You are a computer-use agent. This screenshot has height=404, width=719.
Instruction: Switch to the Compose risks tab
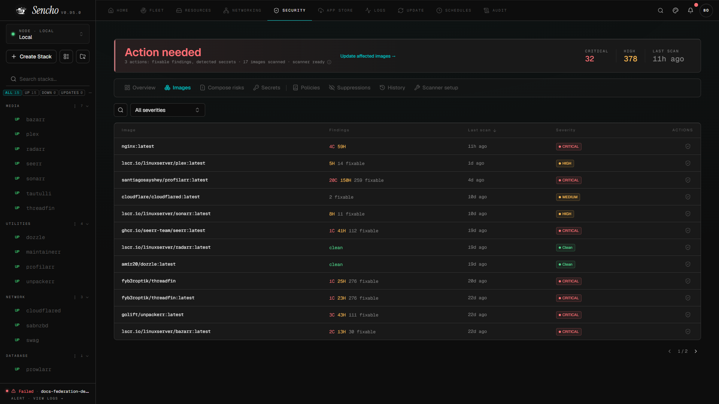click(x=222, y=88)
